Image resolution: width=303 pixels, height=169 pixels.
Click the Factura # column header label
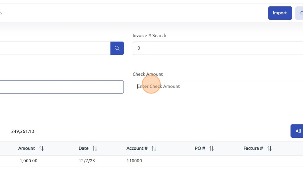click(x=253, y=149)
